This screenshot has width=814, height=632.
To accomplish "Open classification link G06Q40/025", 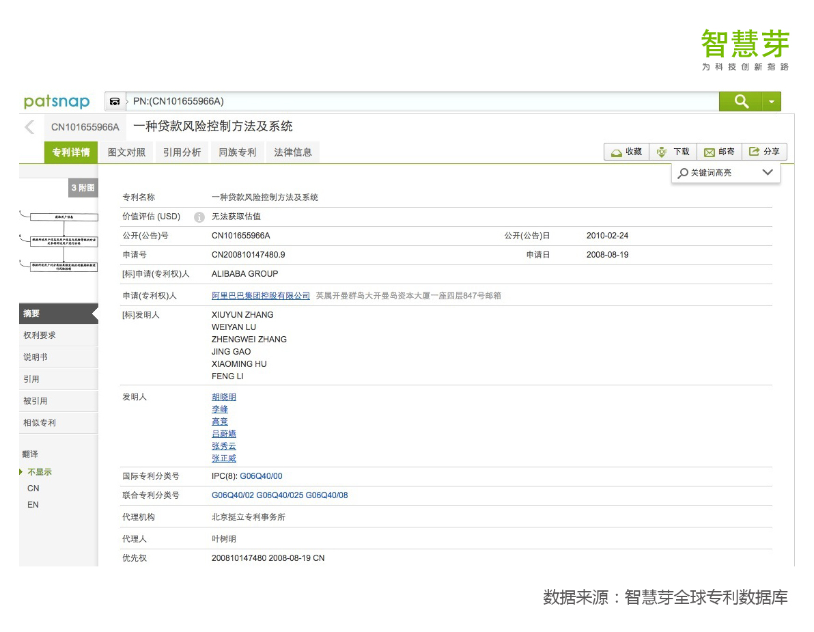I will (x=280, y=495).
